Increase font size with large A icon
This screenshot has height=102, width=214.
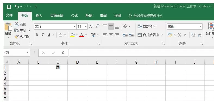click(91, 26)
